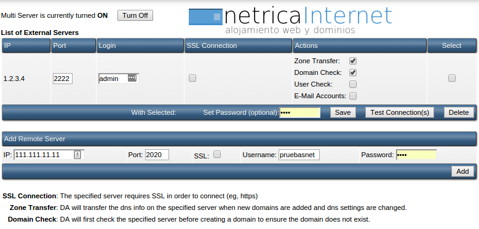The width and height of the screenshot is (479, 229).
Task: Tick the E-Mail Accounts checkbox
Action: 353,96
